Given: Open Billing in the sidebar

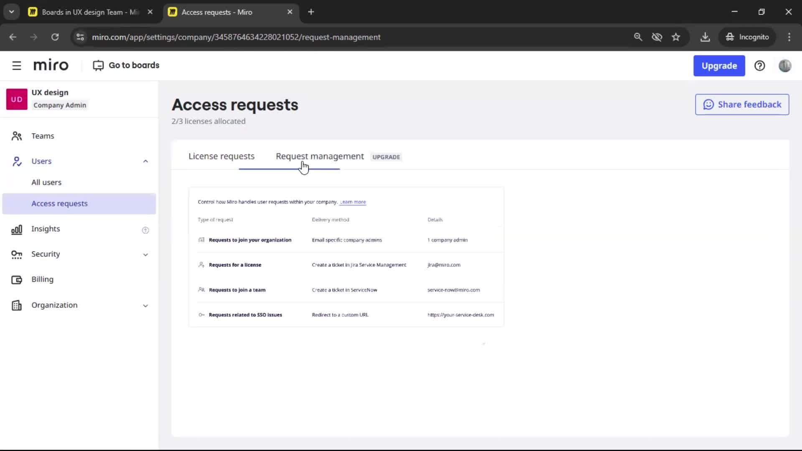Looking at the screenshot, I should click(42, 279).
